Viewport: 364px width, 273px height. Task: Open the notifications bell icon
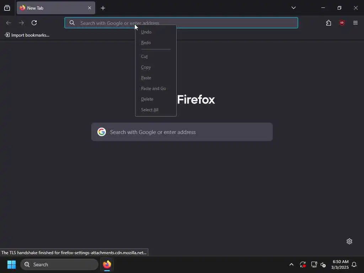[354, 264]
